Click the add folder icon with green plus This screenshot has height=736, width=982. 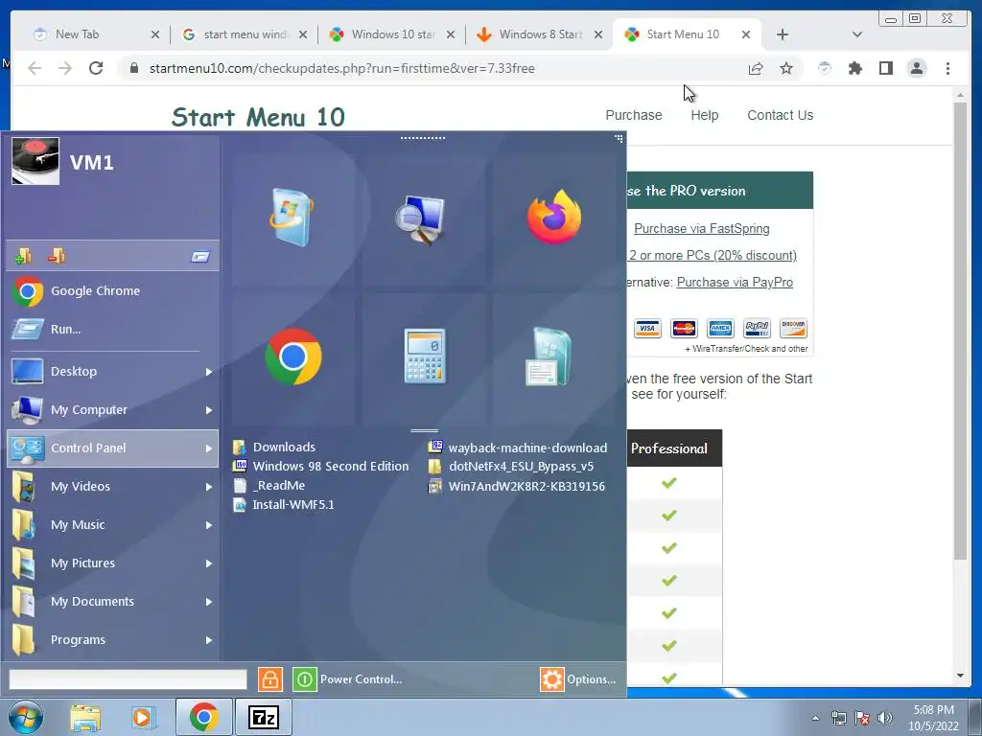point(23,255)
